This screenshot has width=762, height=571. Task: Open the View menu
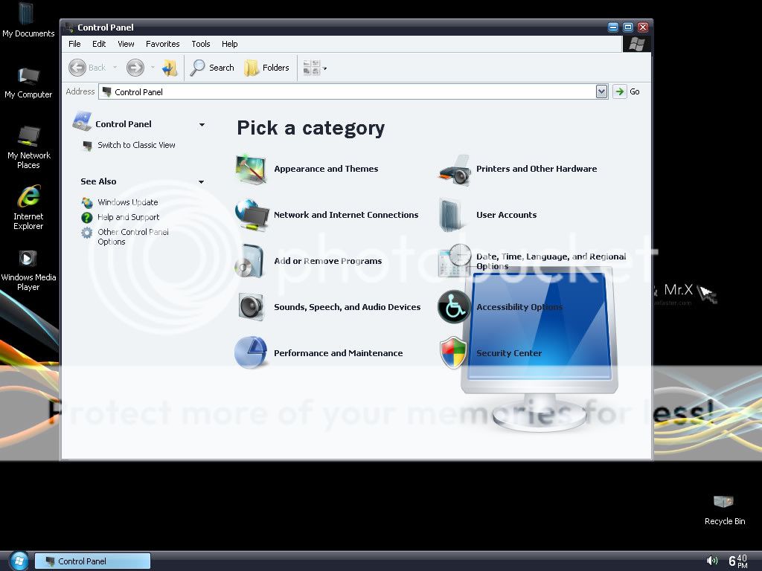pos(126,44)
